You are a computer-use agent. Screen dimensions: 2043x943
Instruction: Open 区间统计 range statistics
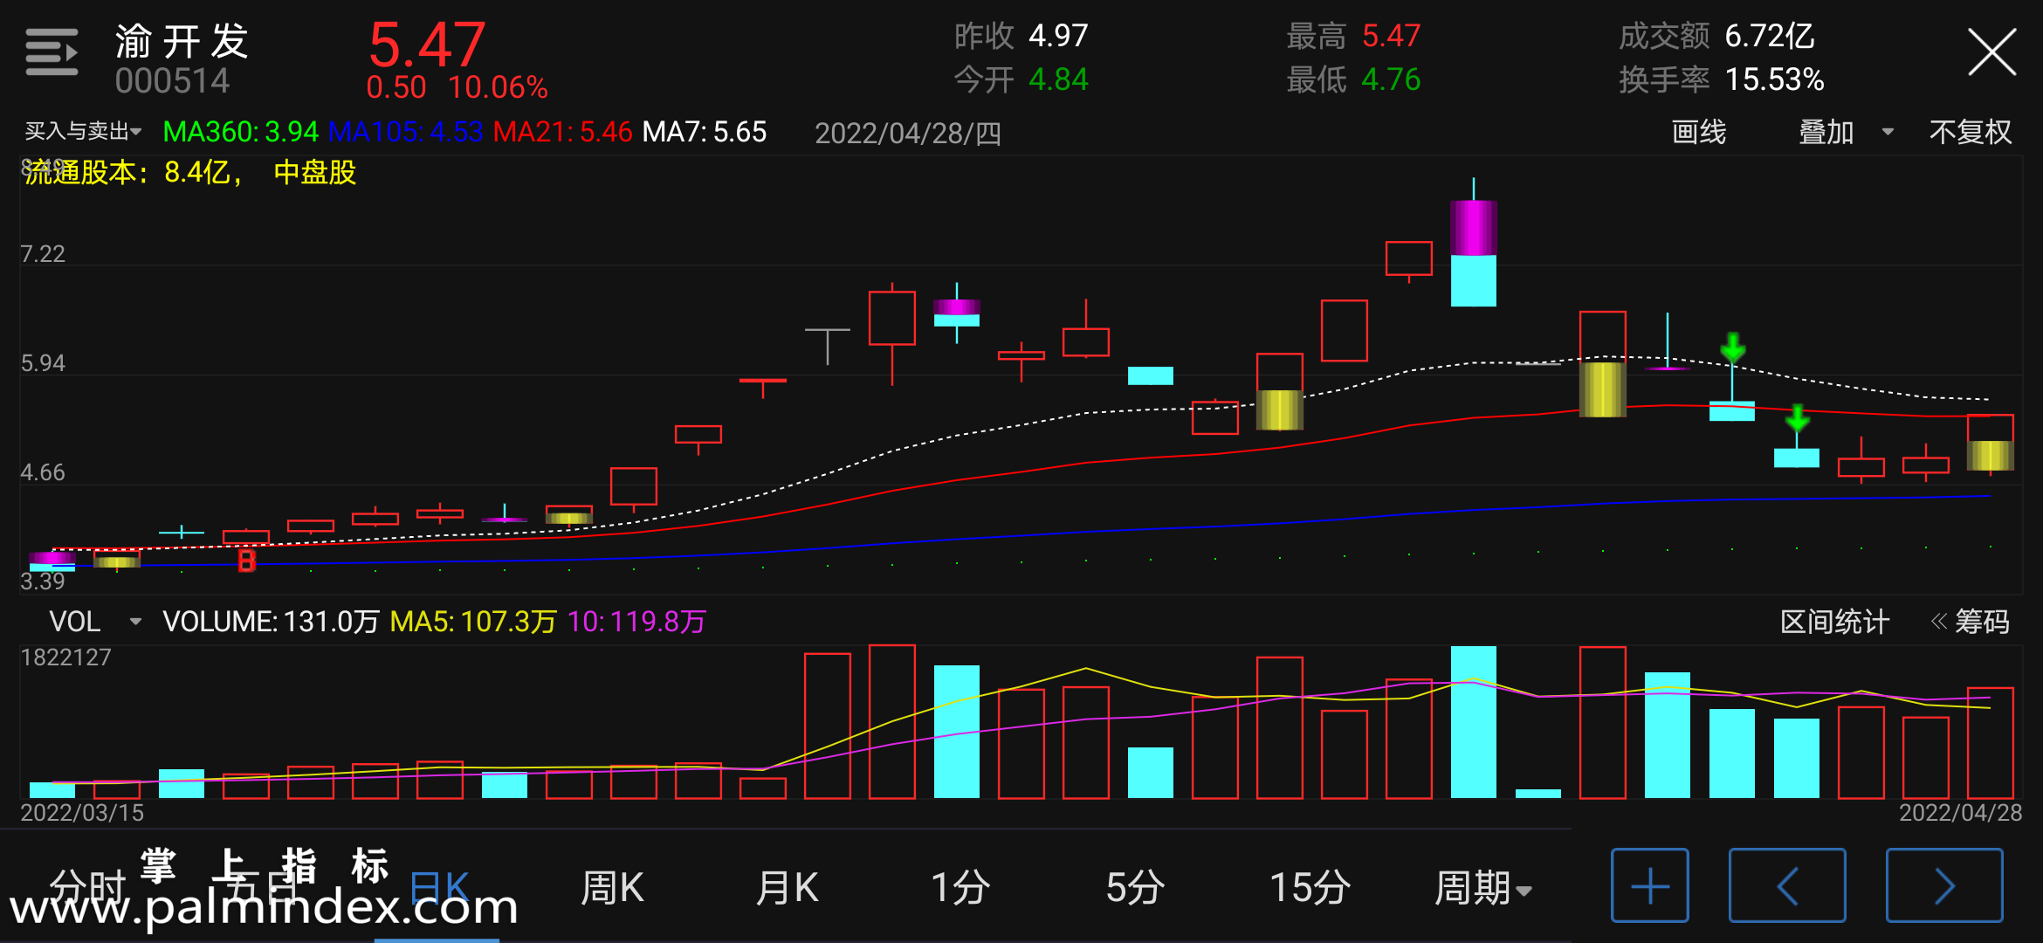pos(1834,622)
